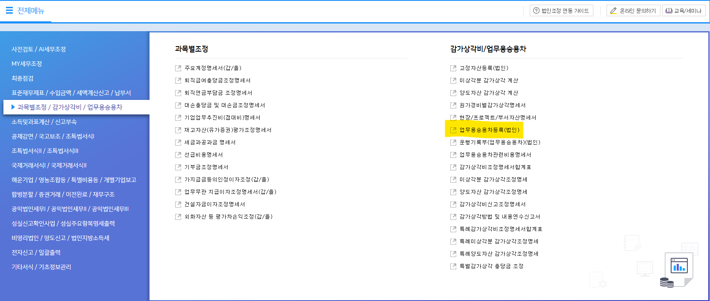Select MY세무조정 in the sidebar
The height and width of the screenshot is (301, 710).
[27, 64]
